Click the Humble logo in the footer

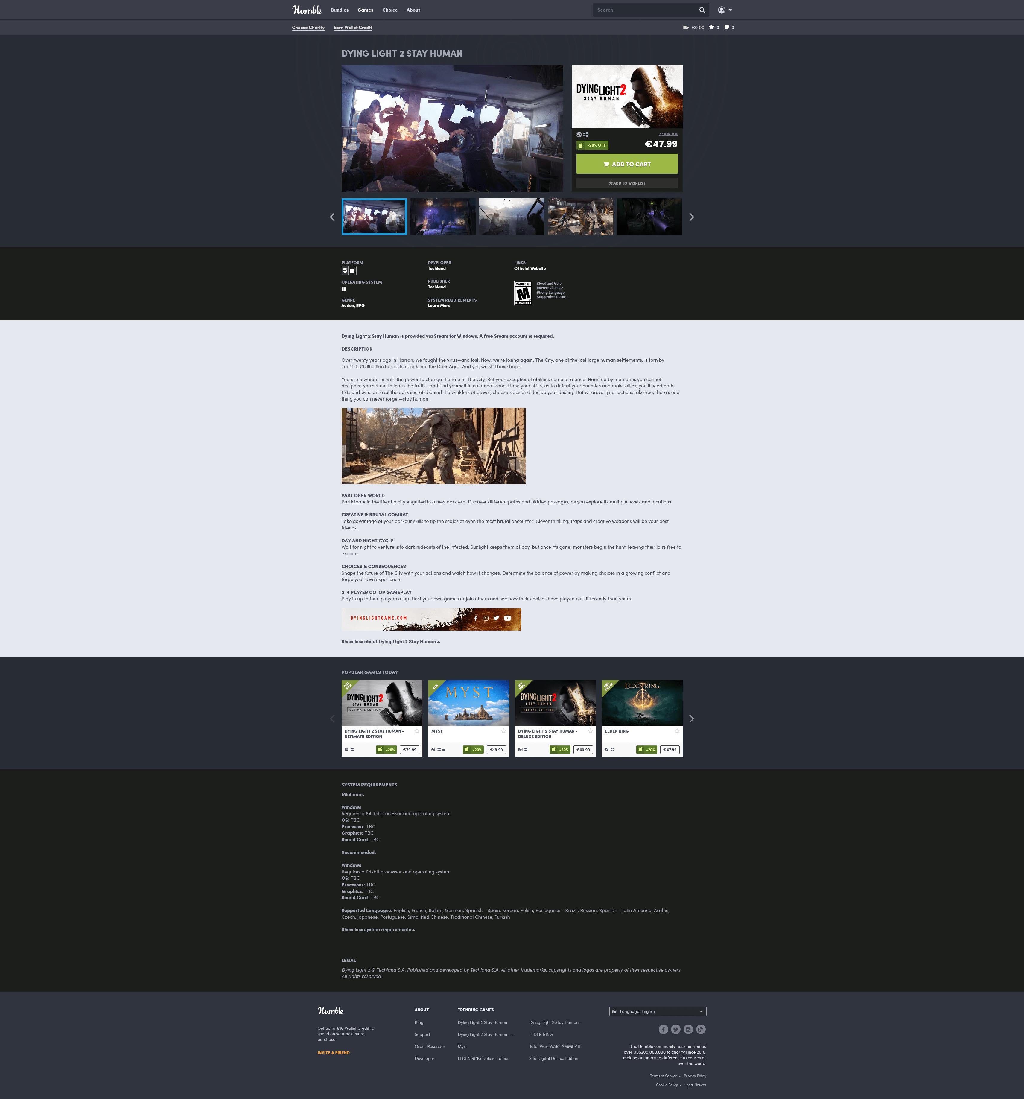click(x=331, y=1010)
